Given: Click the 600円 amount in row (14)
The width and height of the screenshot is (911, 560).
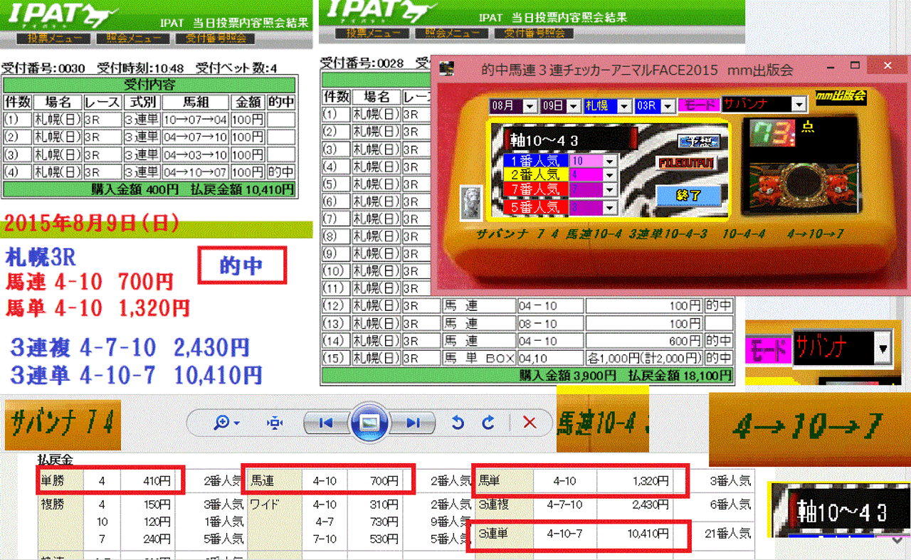Looking at the screenshot, I should (x=643, y=341).
